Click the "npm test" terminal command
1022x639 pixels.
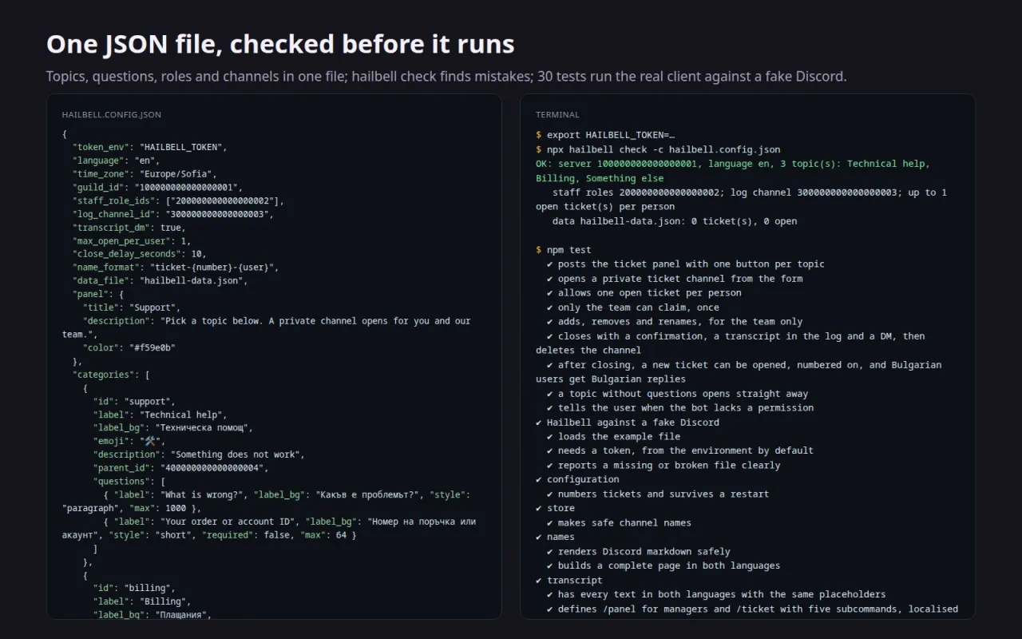coord(569,250)
